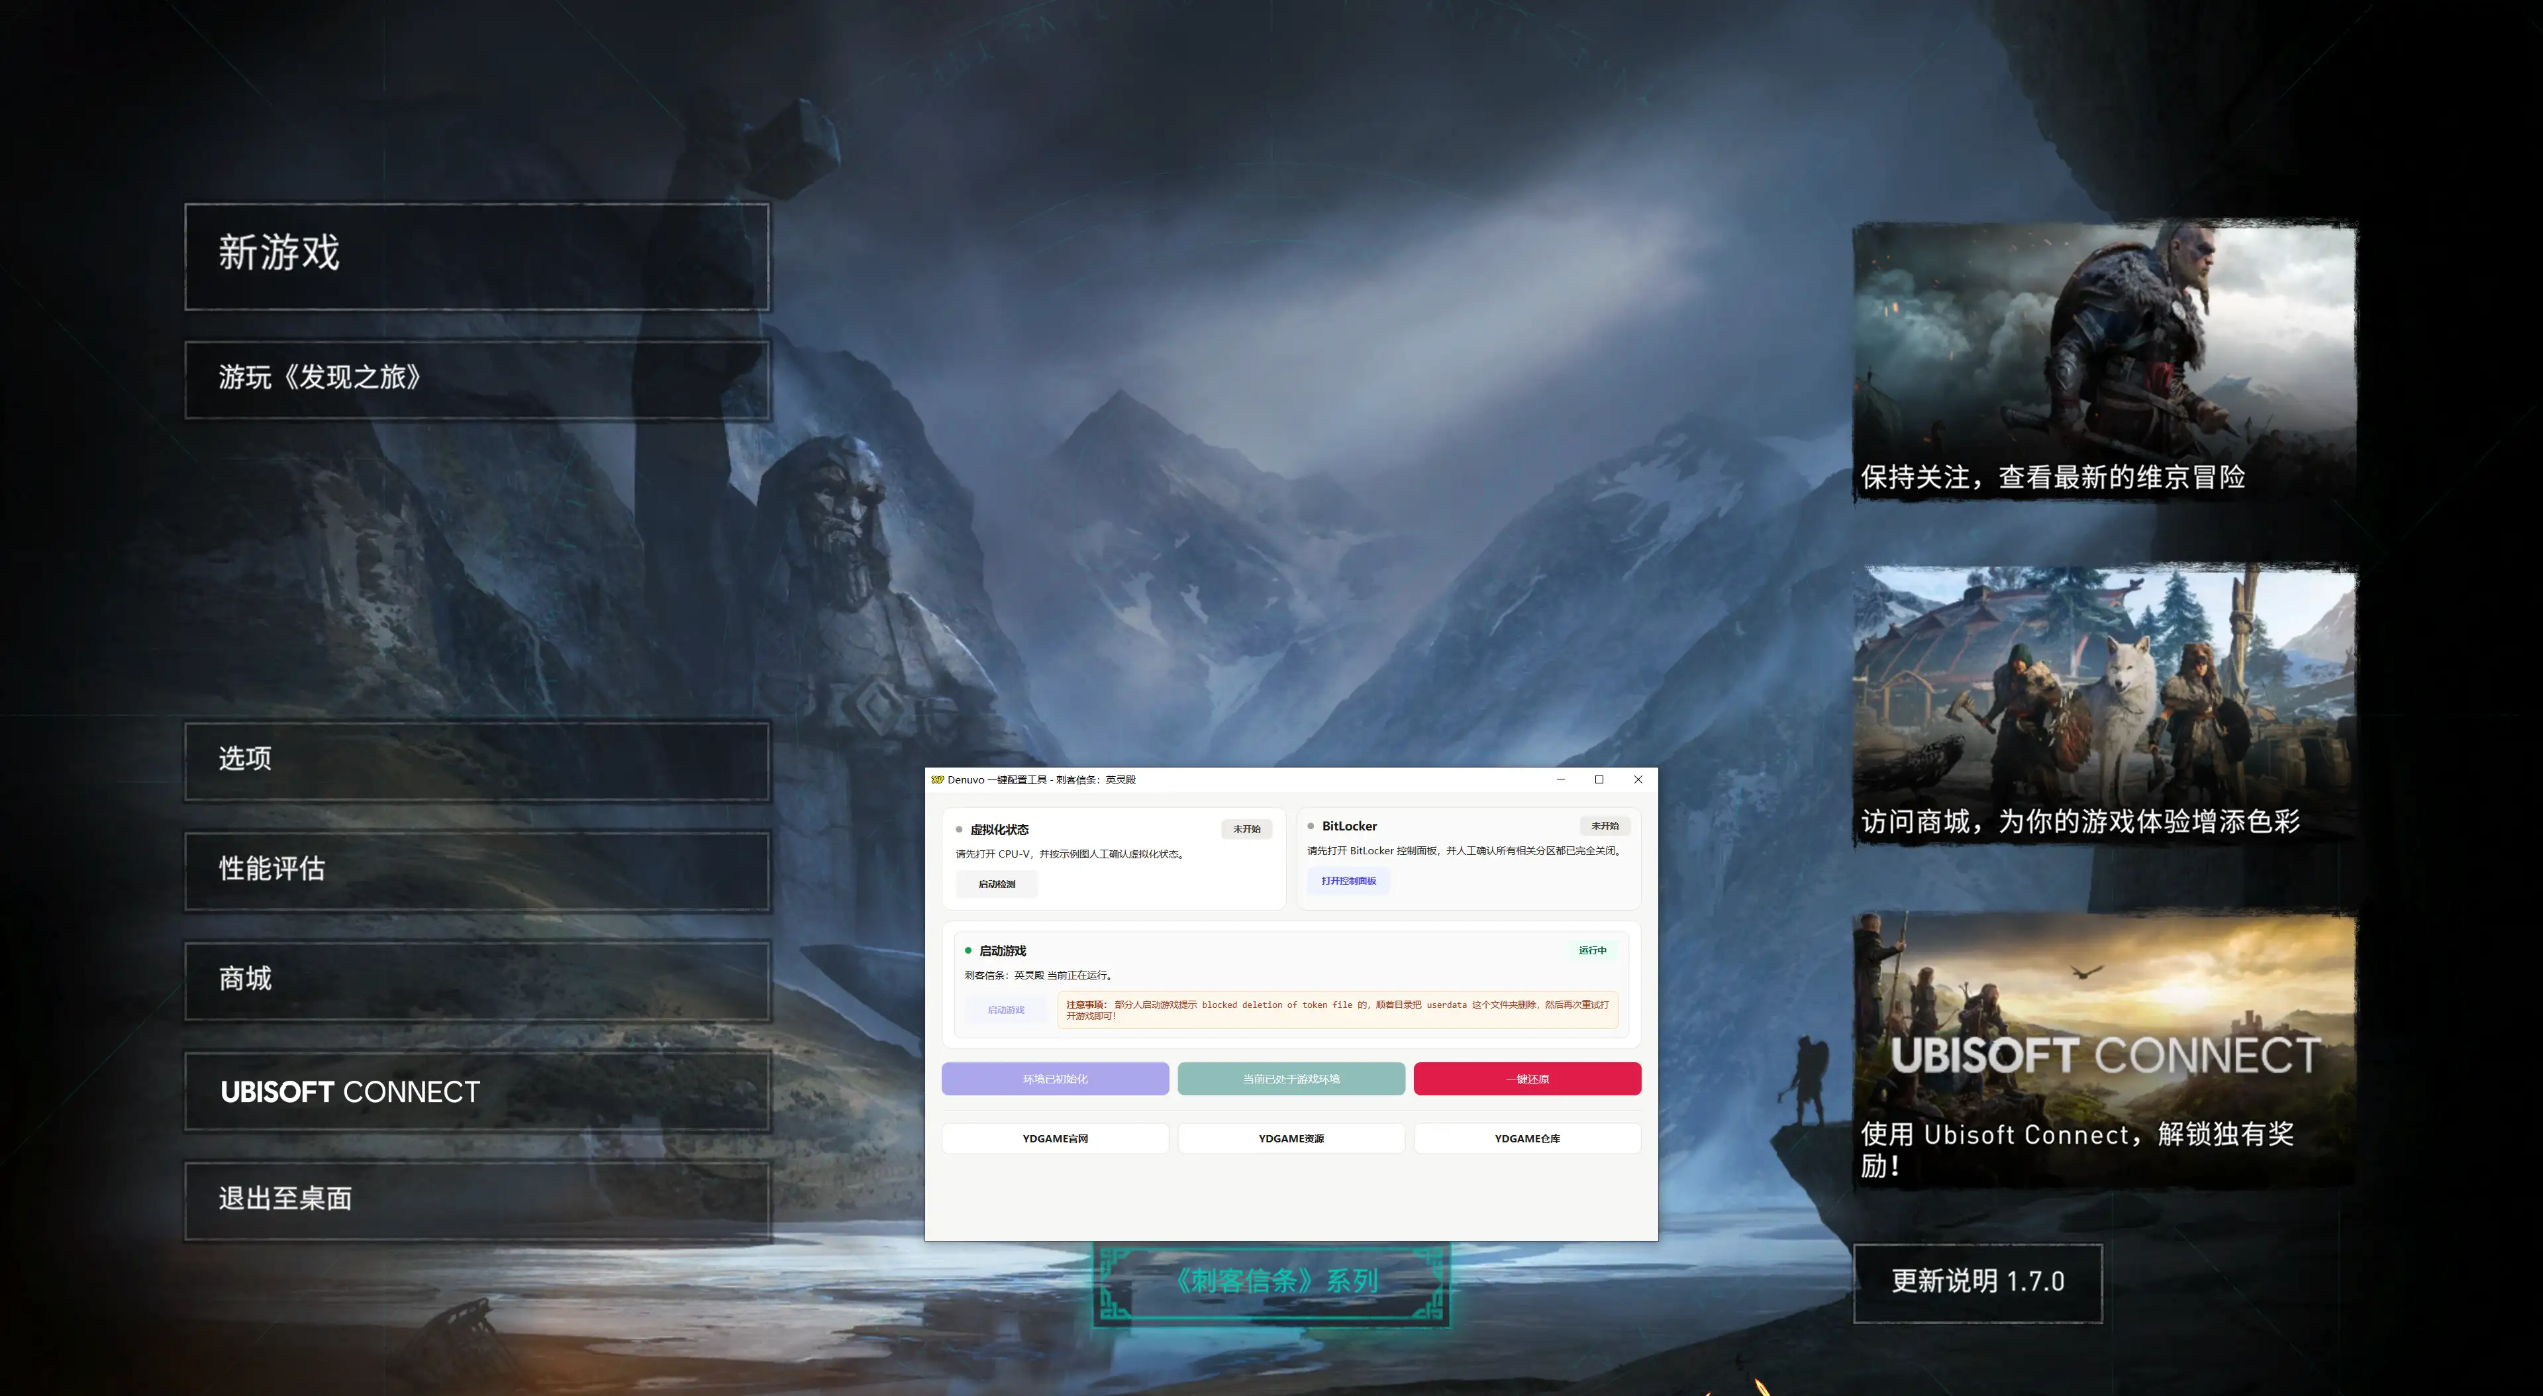
Task: Open the YDGAME资源 link button
Action: point(1291,1138)
